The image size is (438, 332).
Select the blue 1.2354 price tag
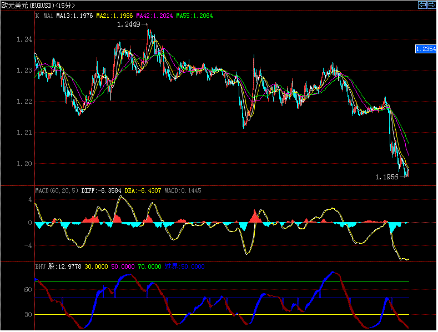click(426, 49)
